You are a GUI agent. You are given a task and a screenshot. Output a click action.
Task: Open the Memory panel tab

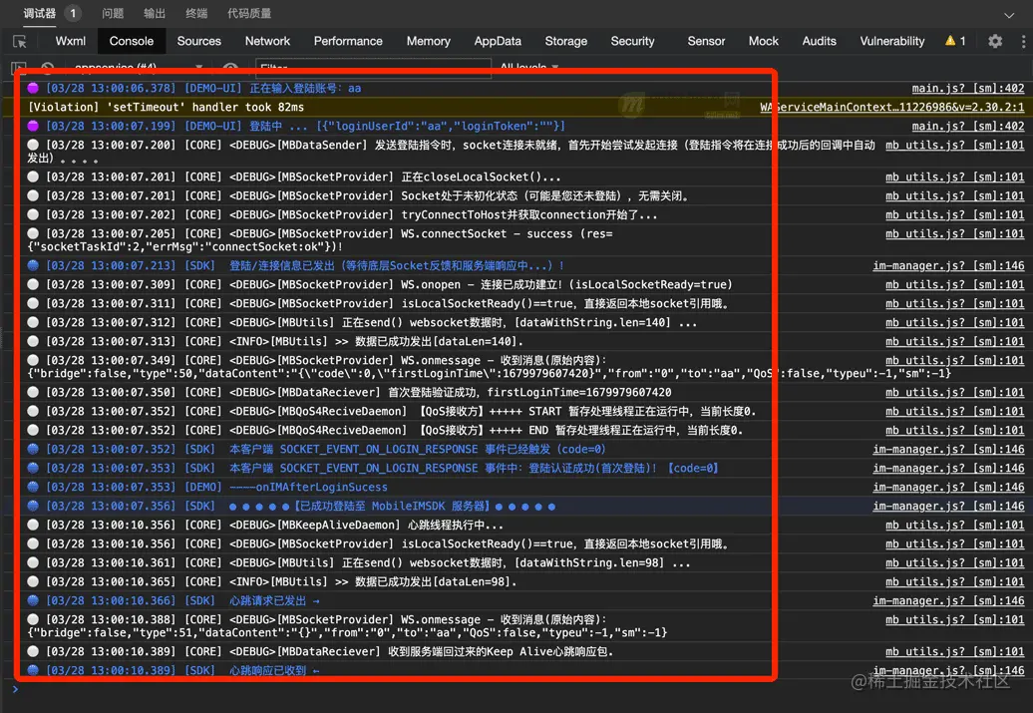pyautogui.click(x=428, y=41)
